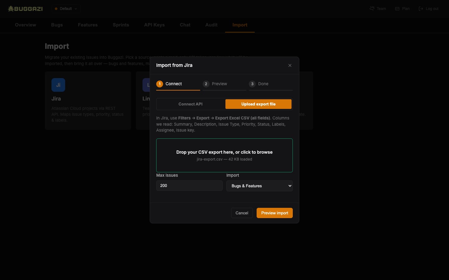Cancel the Jira import
The height and width of the screenshot is (280, 449).
point(242,213)
